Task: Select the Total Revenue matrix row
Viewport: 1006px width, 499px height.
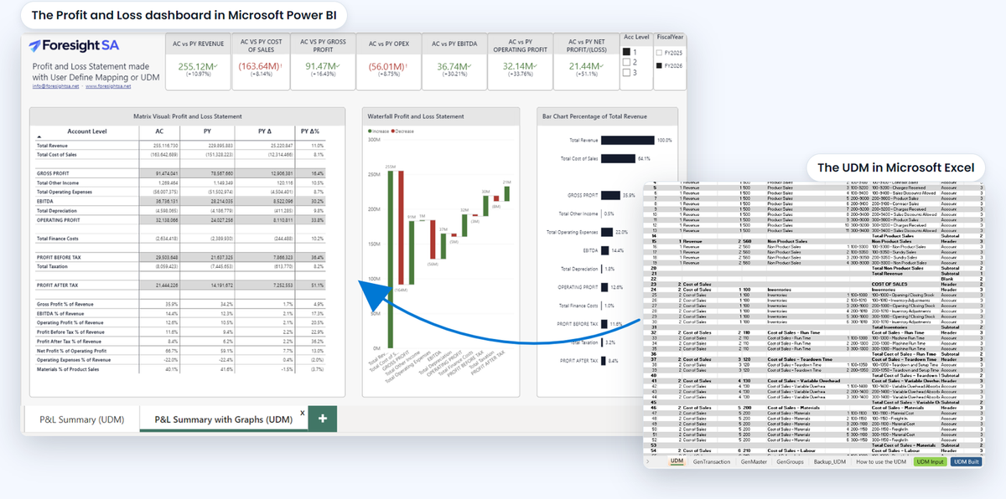Action: click(180, 145)
